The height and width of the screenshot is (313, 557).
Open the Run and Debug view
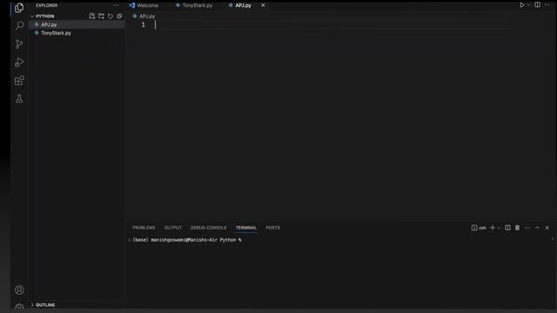[x=19, y=62]
